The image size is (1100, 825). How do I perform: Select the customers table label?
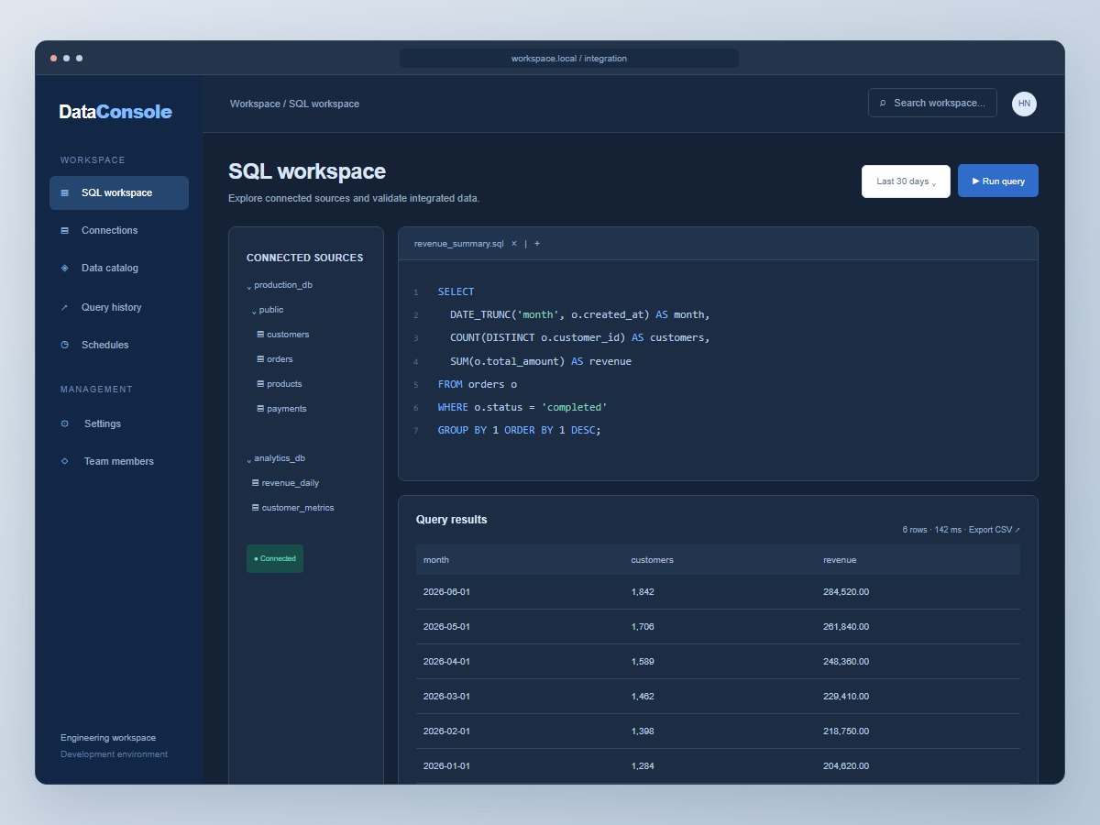288,335
